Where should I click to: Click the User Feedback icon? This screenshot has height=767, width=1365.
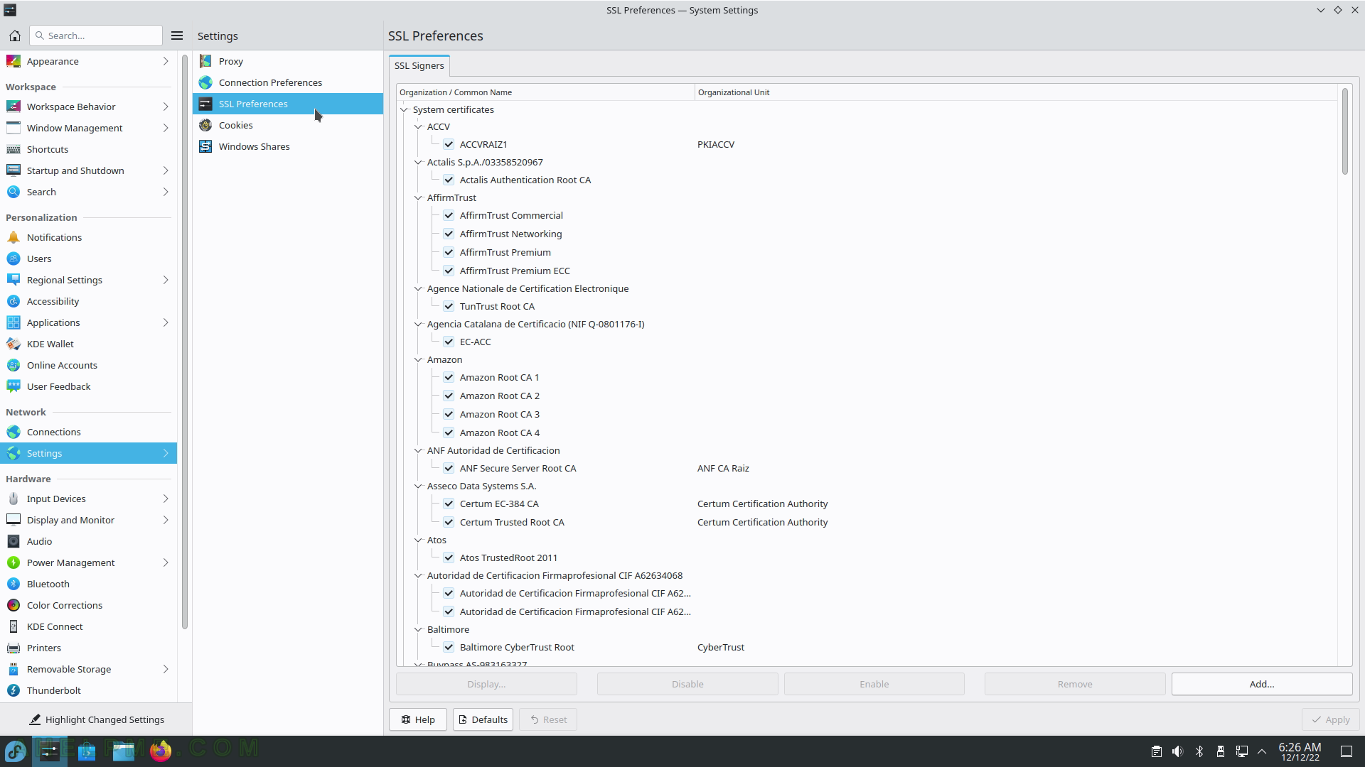coord(14,386)
